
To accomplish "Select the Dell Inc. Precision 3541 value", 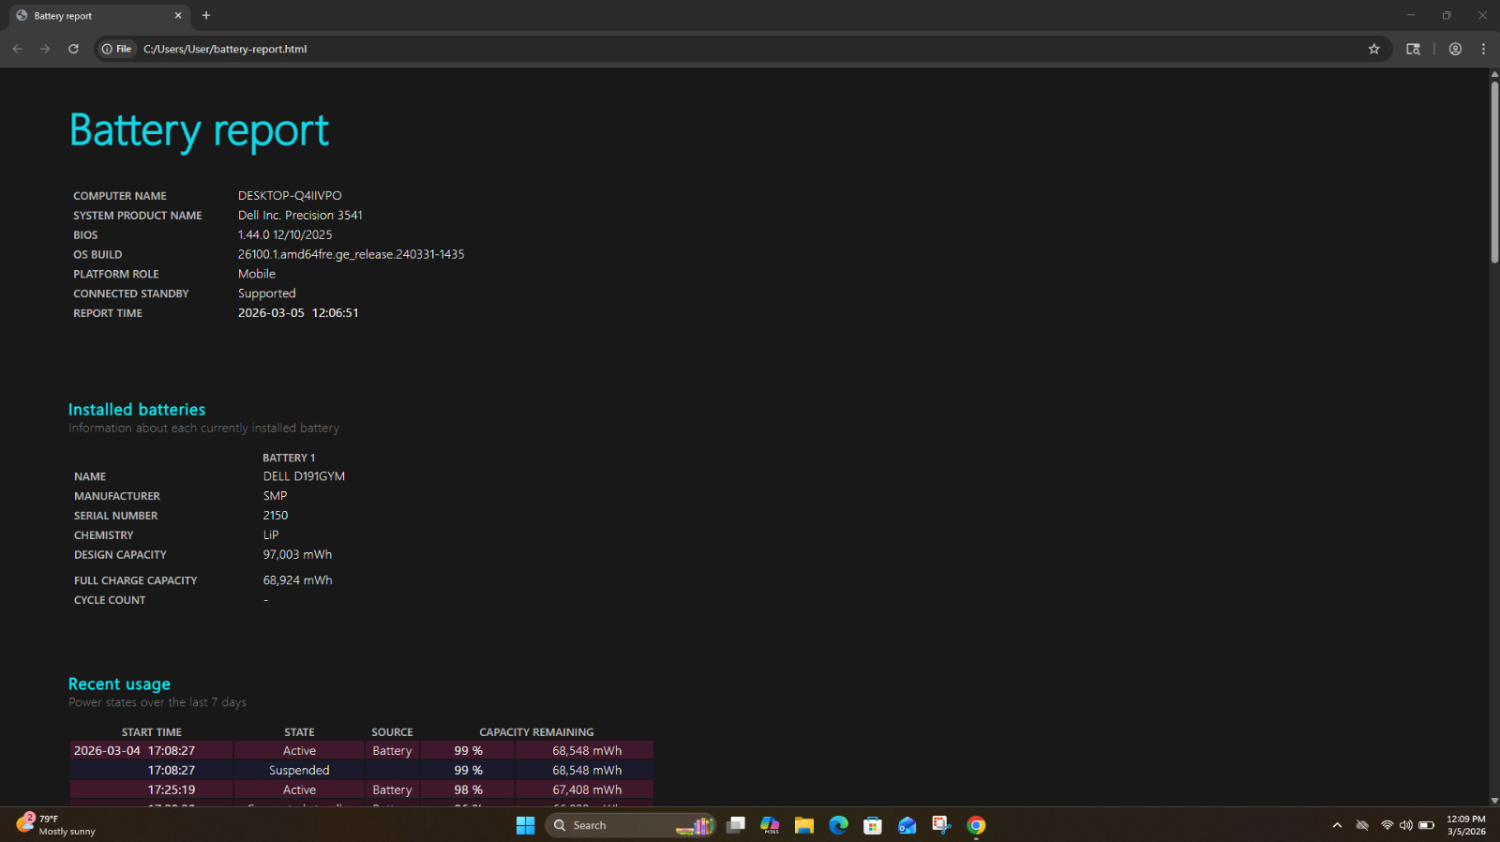I will coord(300,216).
